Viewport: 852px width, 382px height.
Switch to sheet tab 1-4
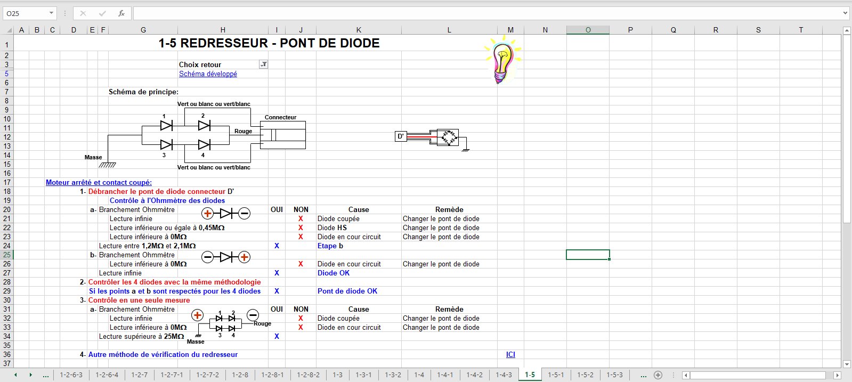pos(419,375)
